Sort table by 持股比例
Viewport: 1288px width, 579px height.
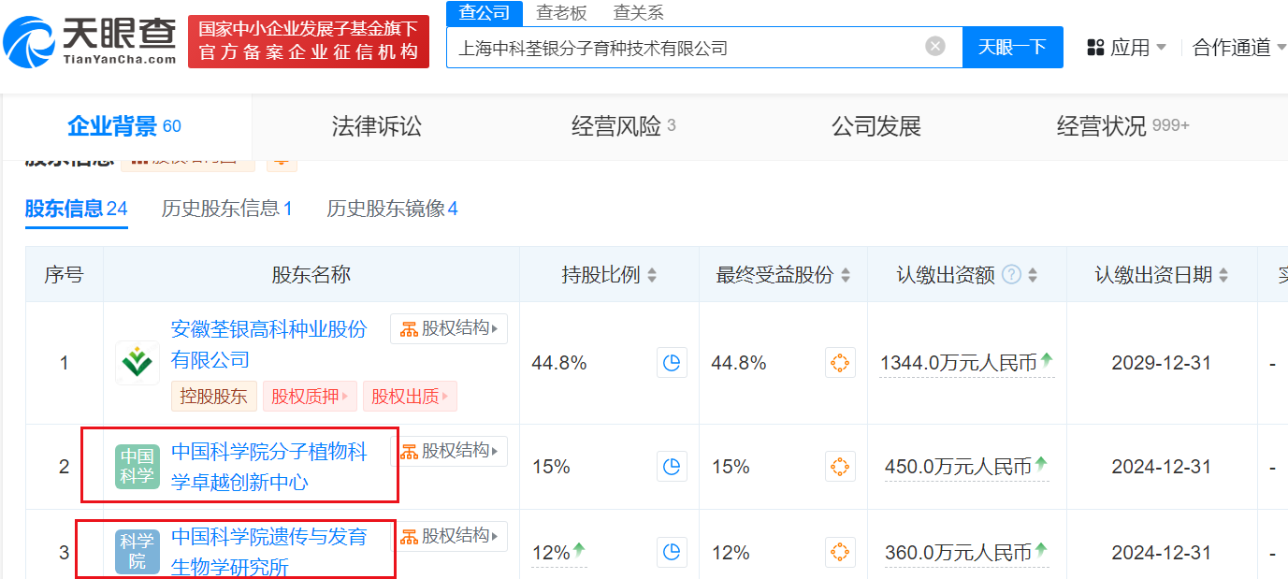pos(652,275)
